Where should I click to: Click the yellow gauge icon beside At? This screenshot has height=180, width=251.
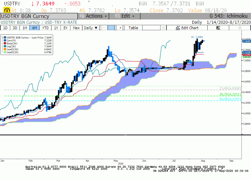(x=7, y=10)
